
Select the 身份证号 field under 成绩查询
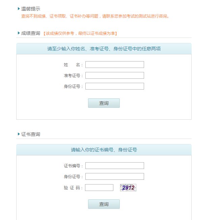[115, 86]
